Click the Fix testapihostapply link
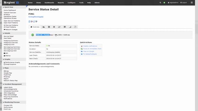Screen dimensions: 198x111 [x=90, y=54]
